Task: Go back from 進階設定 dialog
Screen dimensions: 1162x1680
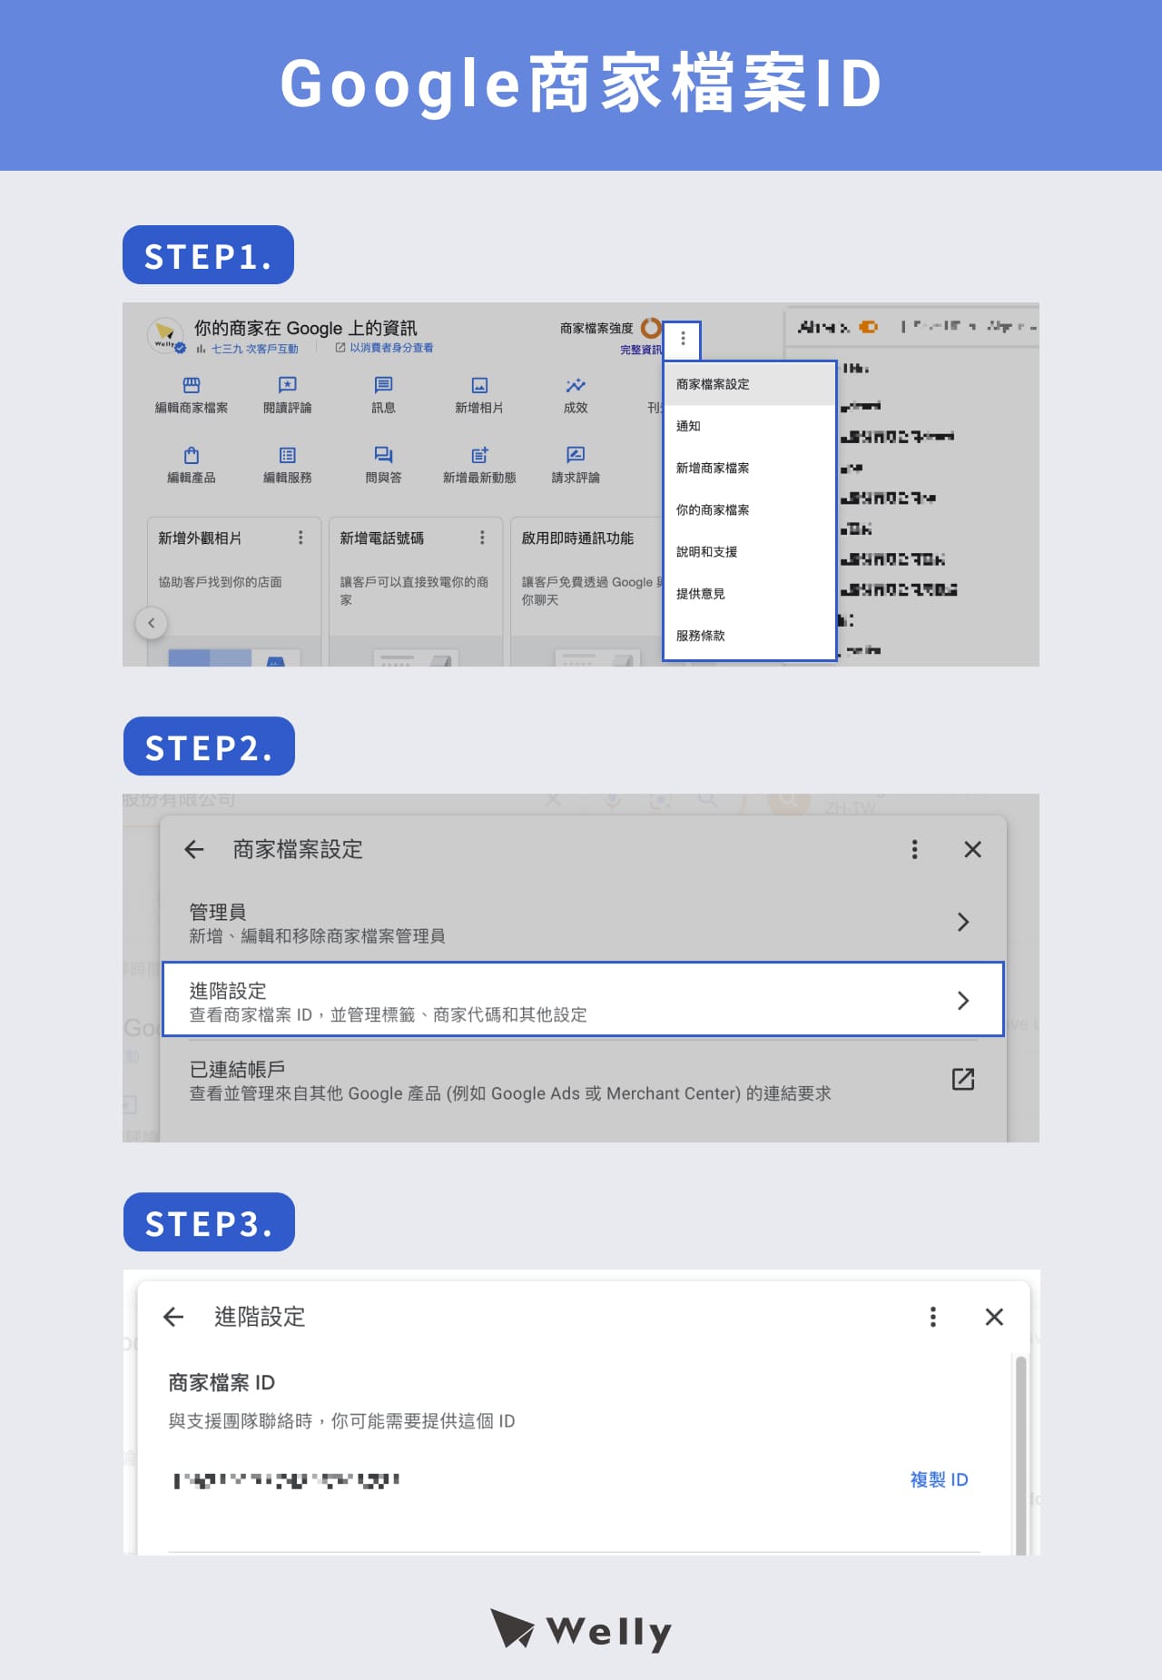Action: pos(173,1317)
